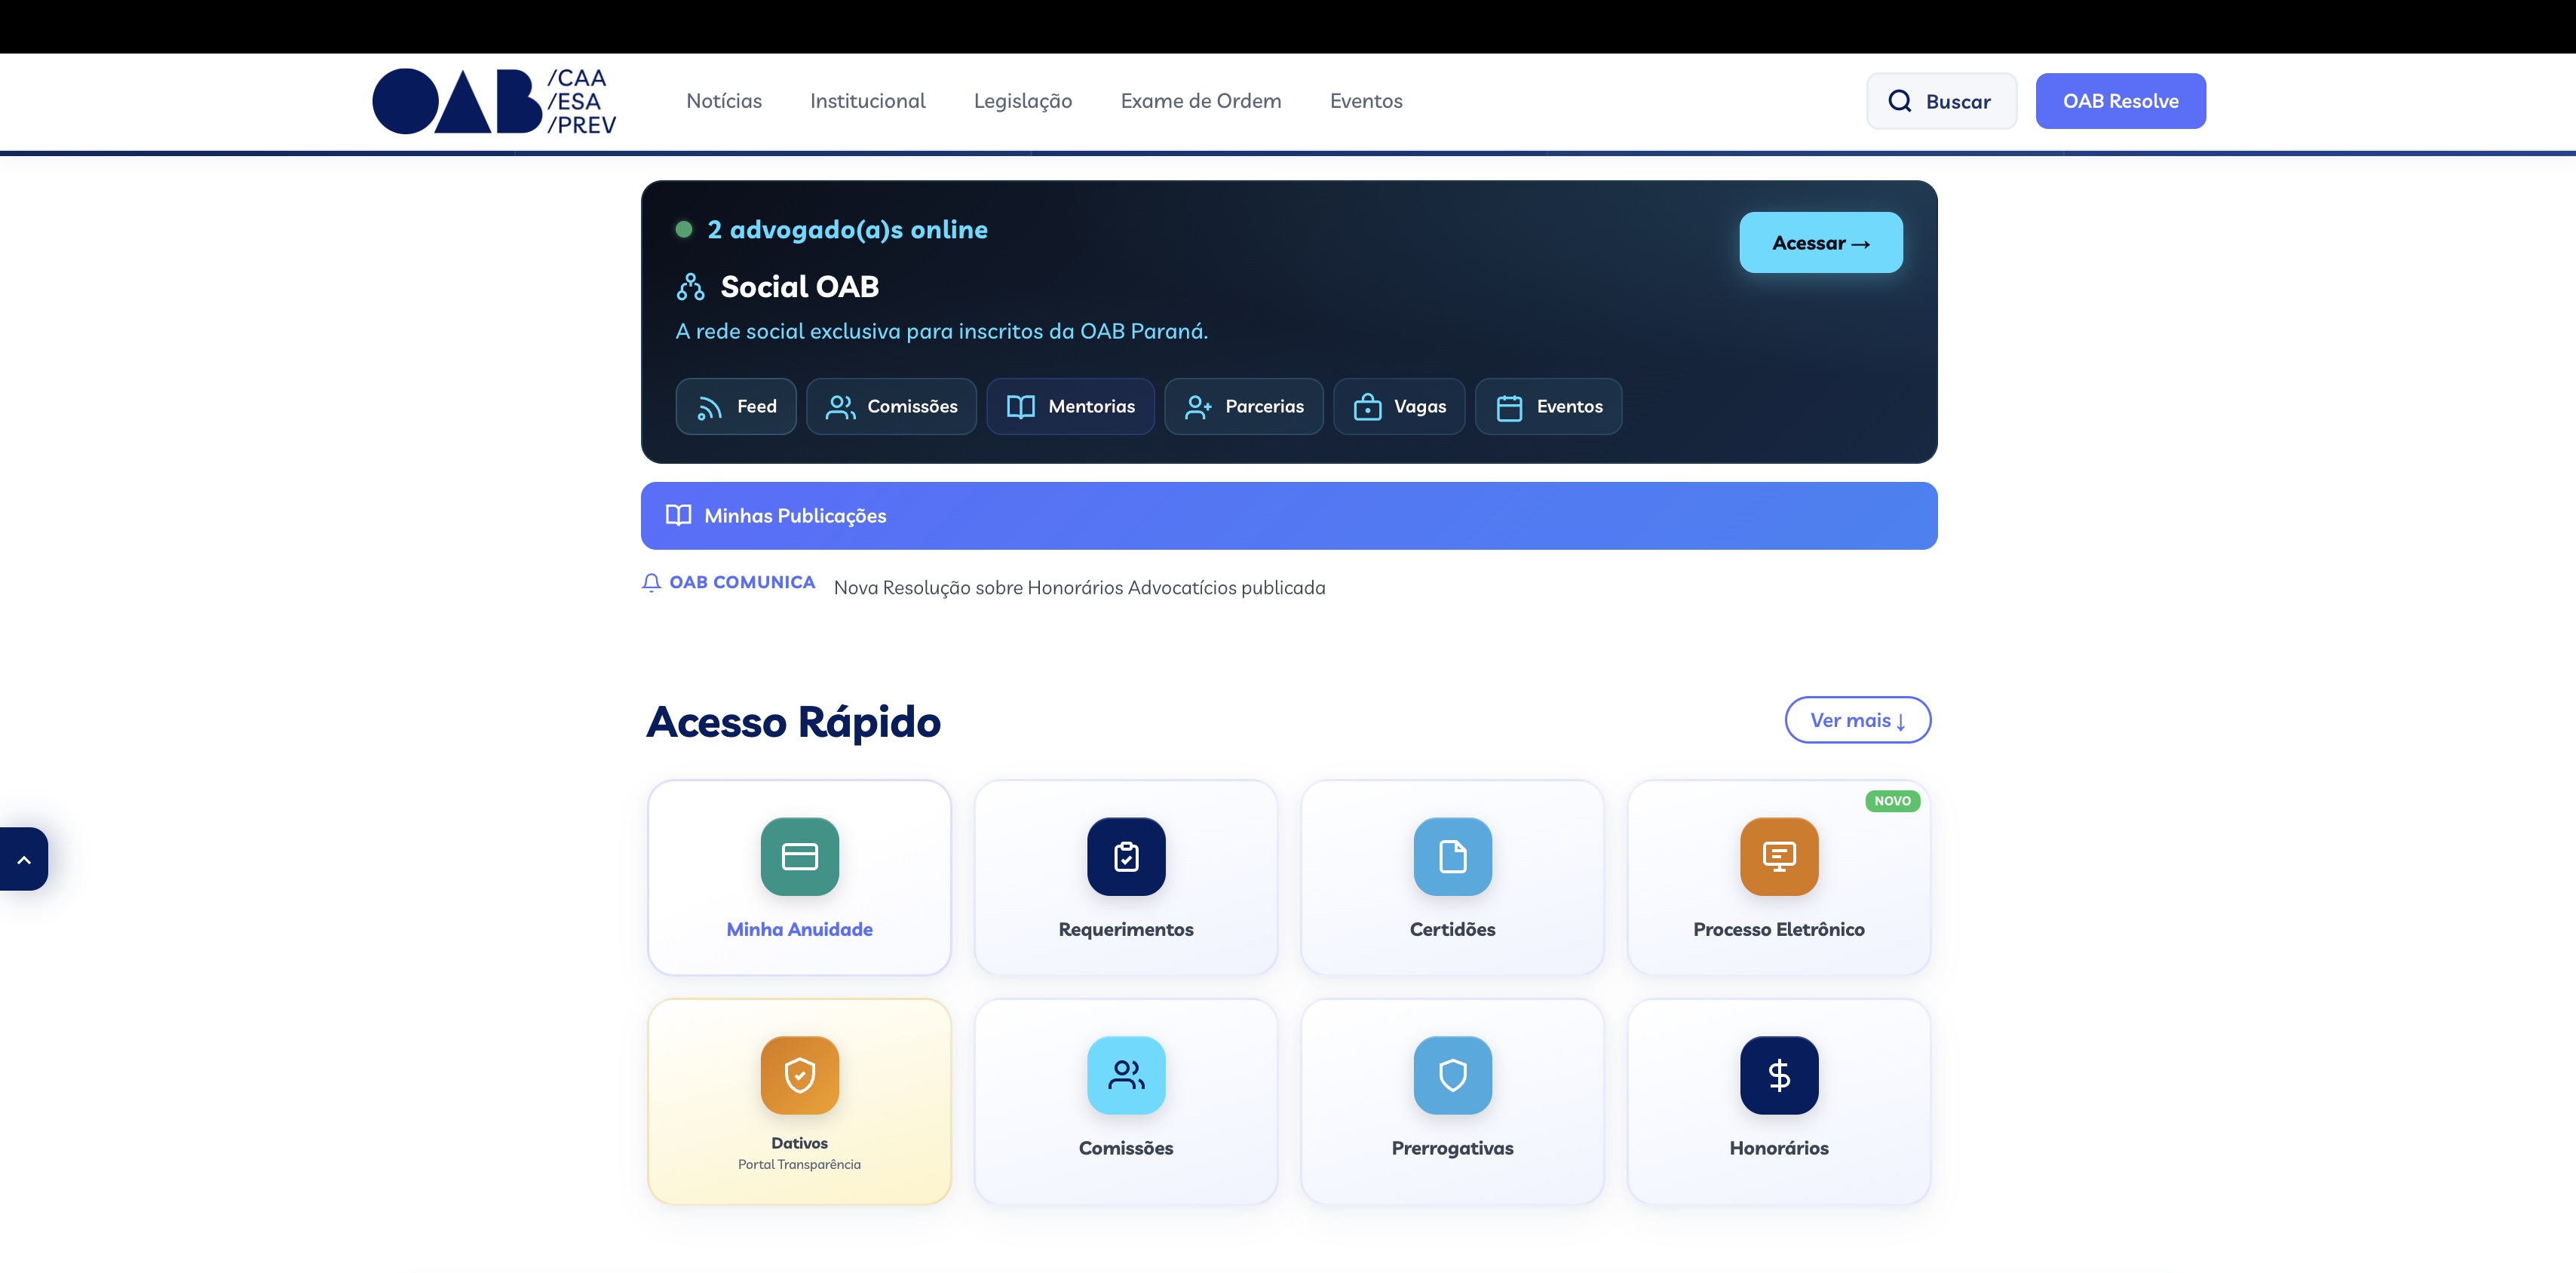Click the Processo Eletrônico monitor icon

(1778, 856)
